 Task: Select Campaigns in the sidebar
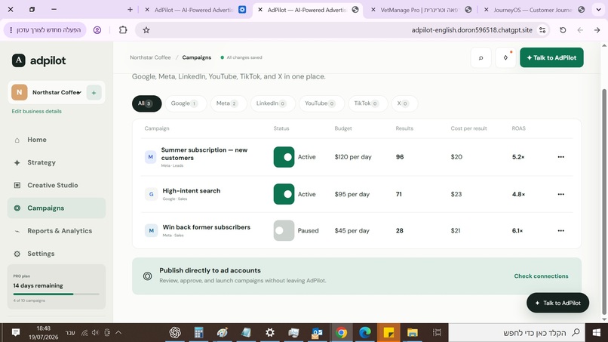pyautogui.click(x=57, y=208)
